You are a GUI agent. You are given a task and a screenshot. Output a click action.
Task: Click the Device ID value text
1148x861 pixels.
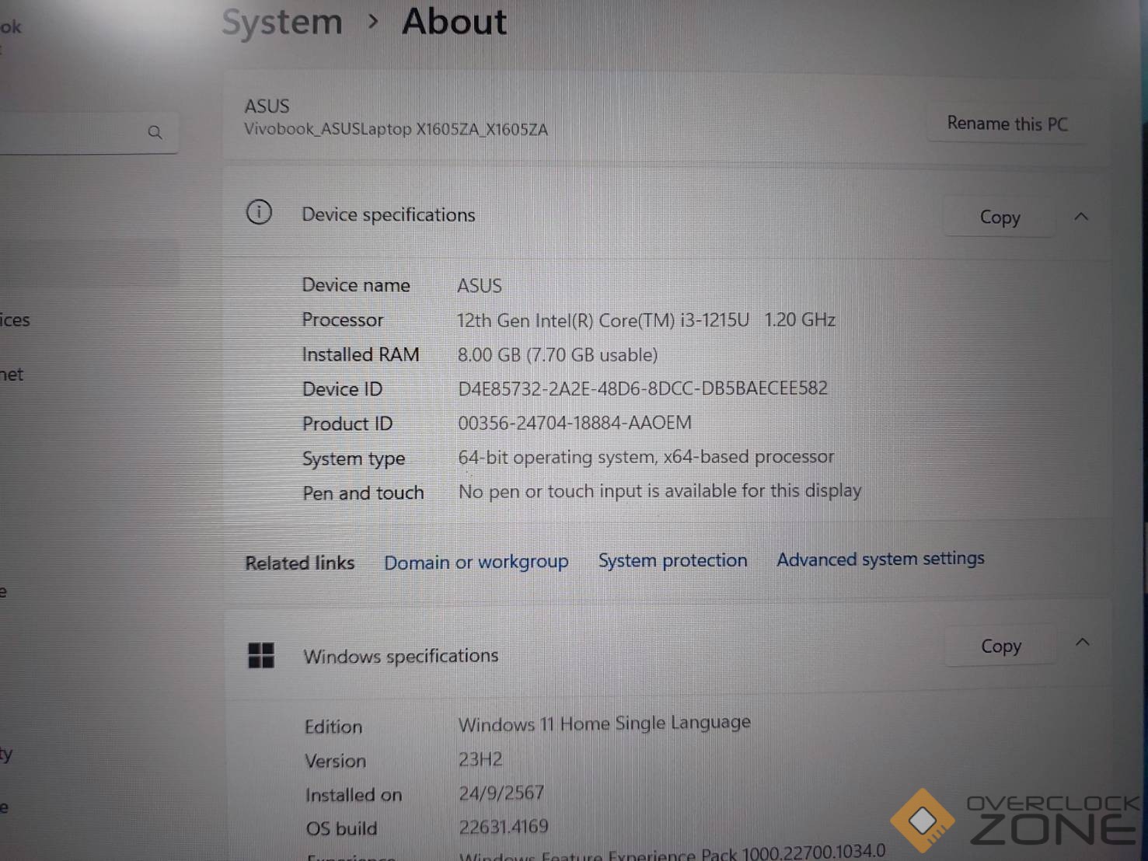(x=642, y=389)
